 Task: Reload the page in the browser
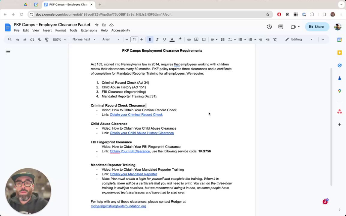(x=21, y=14)
